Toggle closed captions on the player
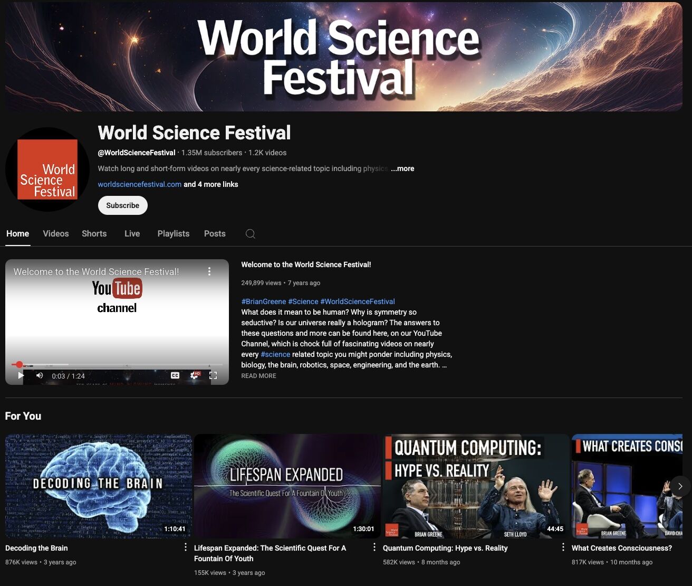The image size is (692, 586). click(175, 375)
